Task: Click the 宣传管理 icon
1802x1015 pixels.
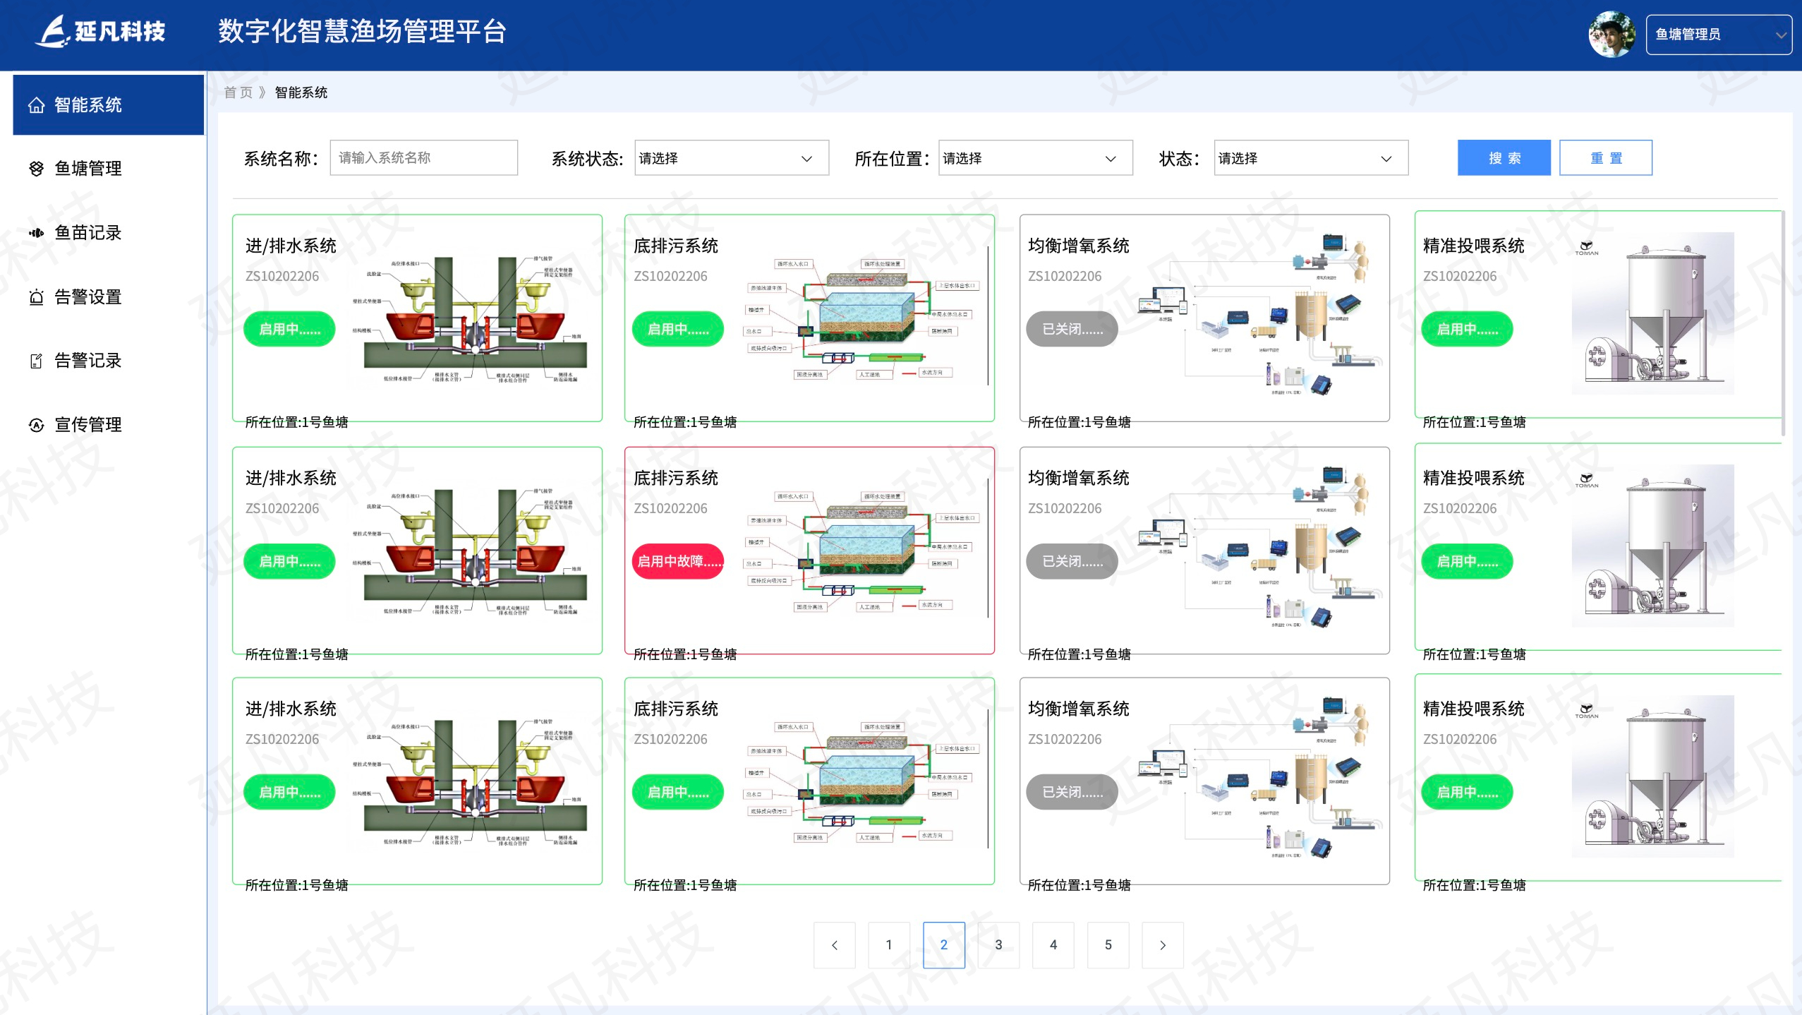Action: [36, 425]
